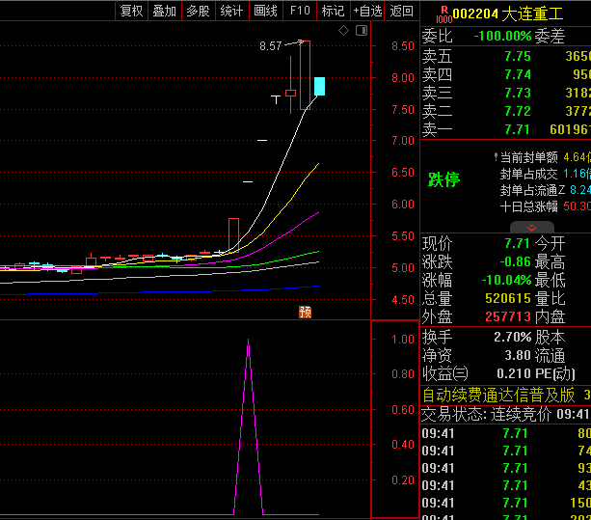Click the exclamation icon beside 当前封单额

tap(495, 157)
